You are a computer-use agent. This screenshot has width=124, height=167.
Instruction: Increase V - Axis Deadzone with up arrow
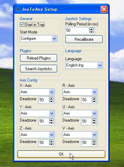94,141
